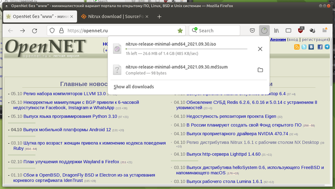Cancel the nitrux ISO download
This screenshot has width=335, height=189.
(260, 49)
